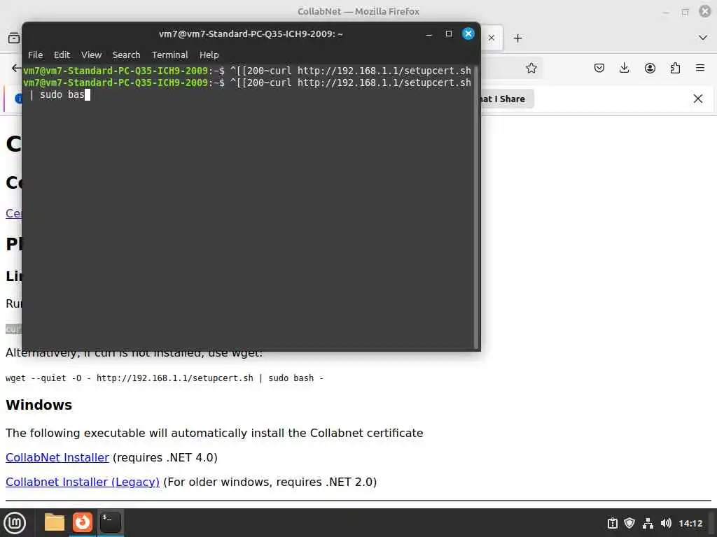The height and width of the screenshot is (537, 717).
Task: Open the Terminal menu
Action: click(x=169, y=55)
